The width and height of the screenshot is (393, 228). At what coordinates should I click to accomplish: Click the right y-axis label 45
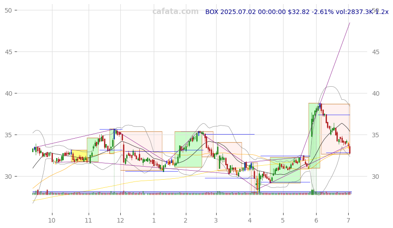(376, 52)
